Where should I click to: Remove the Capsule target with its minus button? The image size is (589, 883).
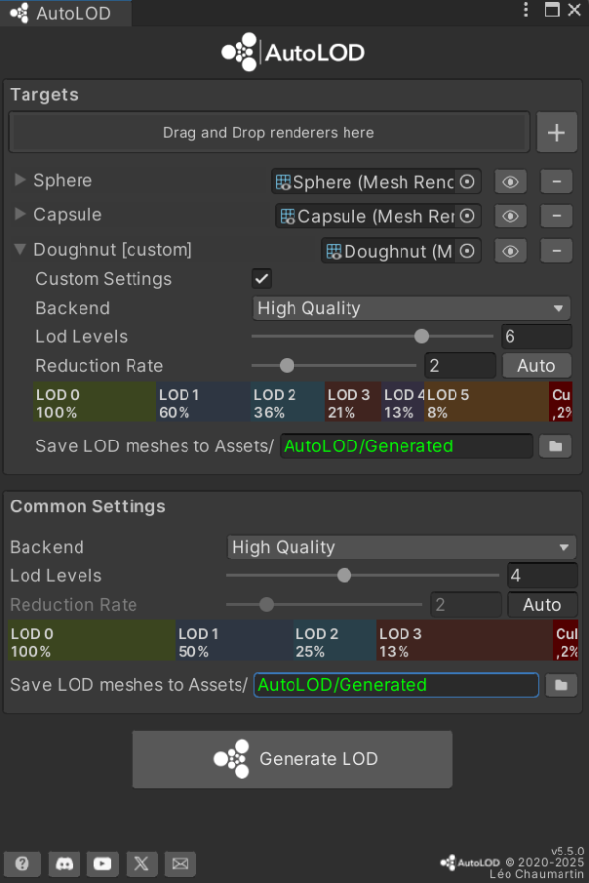click(x=556, y=216)
